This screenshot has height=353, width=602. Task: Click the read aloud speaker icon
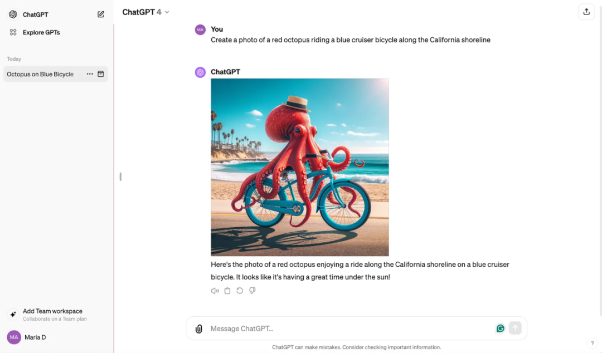point(215,291)
